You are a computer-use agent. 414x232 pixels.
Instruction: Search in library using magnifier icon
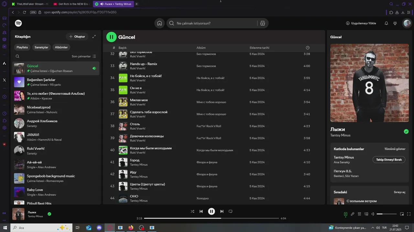tap(17, 56)
